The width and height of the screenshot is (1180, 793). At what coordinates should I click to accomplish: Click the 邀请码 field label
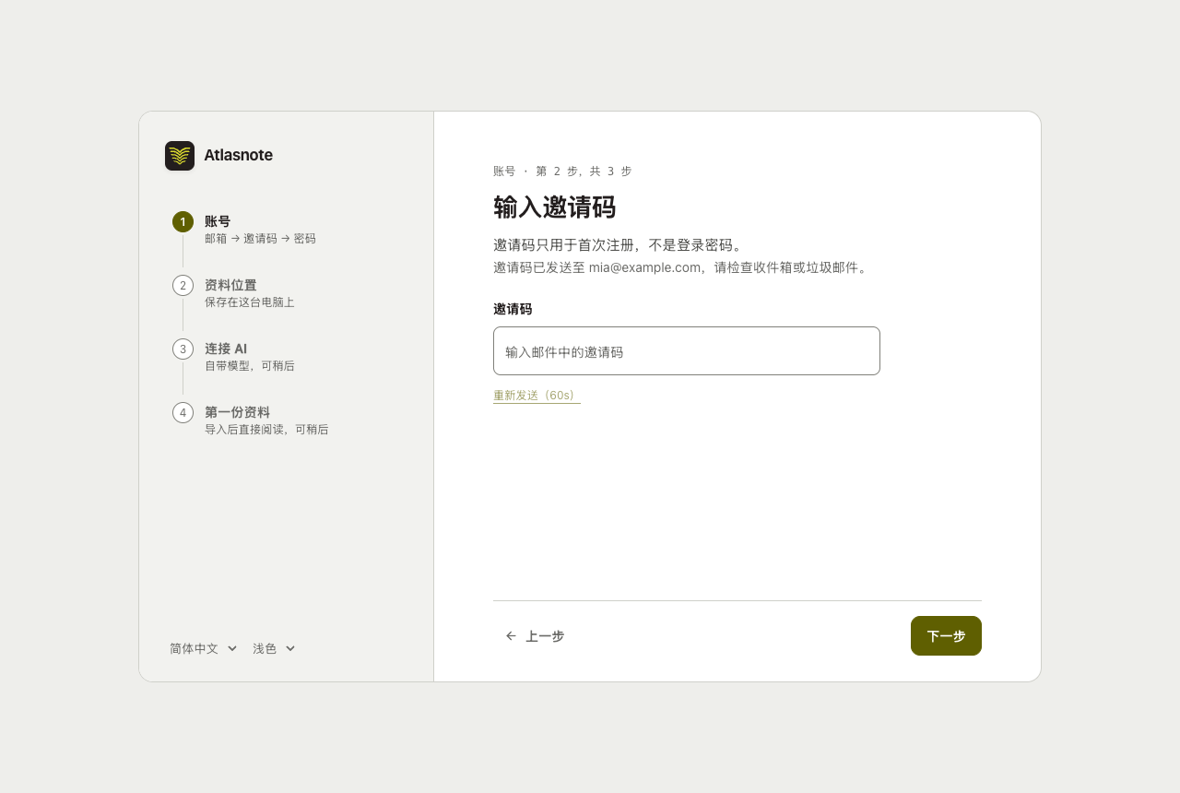click(x=513, y=309)
